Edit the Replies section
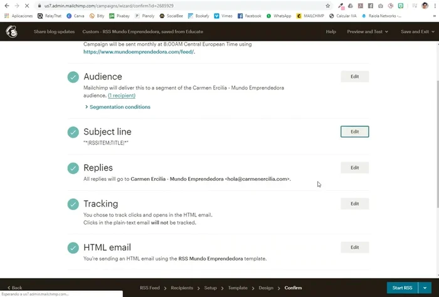439x297 pixels. (x=355, y=168)
